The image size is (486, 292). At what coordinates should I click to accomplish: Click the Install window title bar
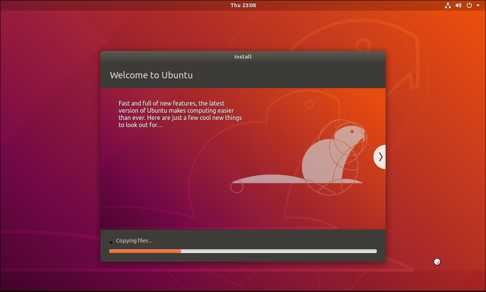pos(243,57)
